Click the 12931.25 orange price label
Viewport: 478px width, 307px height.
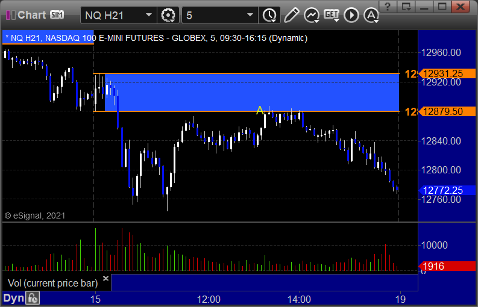click(447, 73)
